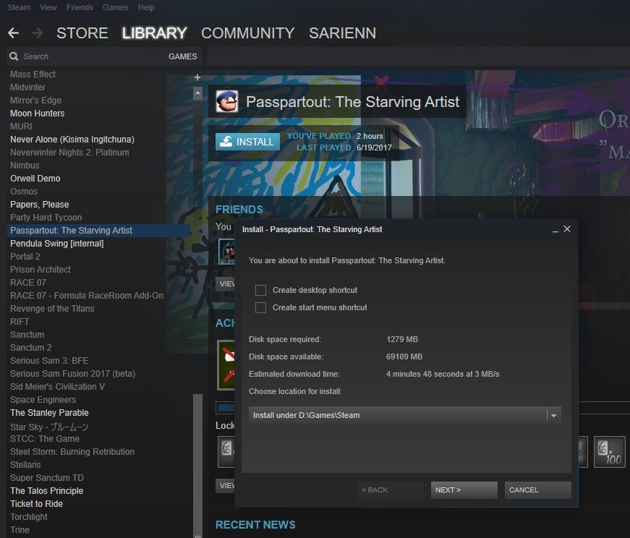The width and height of the screenshot is (630, 538).
Task: Open the Steam menu
Action: (x=19, y=7)
